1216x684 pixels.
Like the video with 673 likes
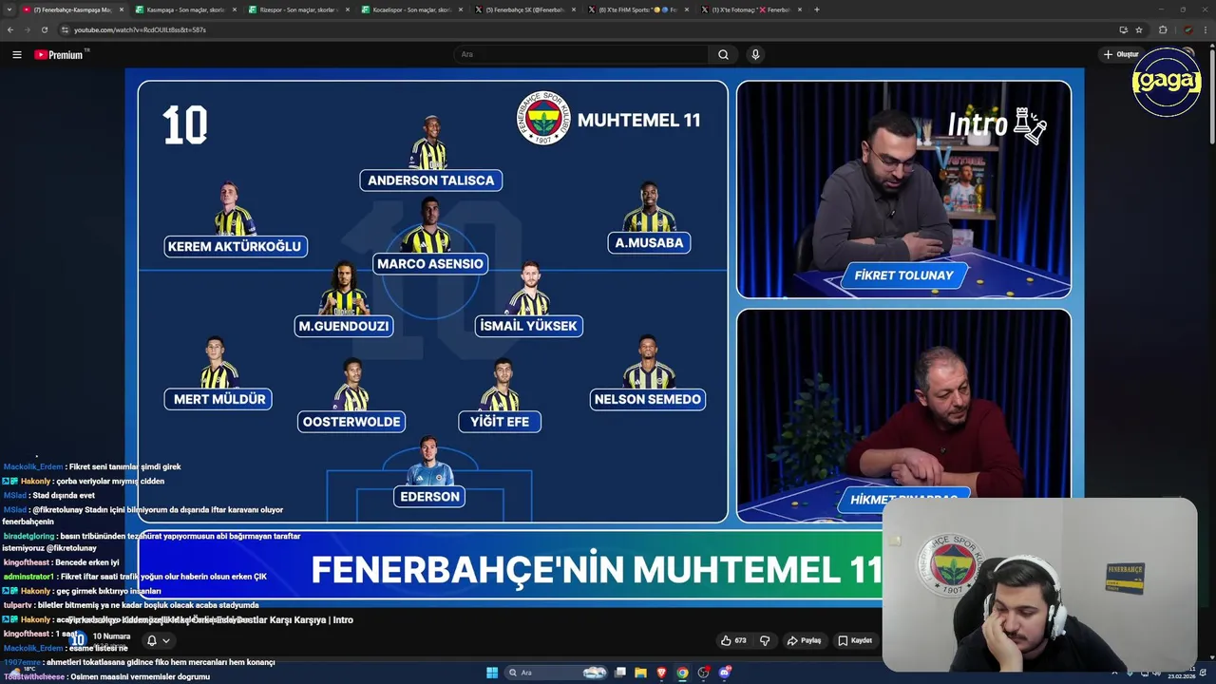(x=732, y=640)
